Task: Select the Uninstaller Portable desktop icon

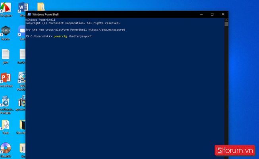Action: tap(6, 102)
